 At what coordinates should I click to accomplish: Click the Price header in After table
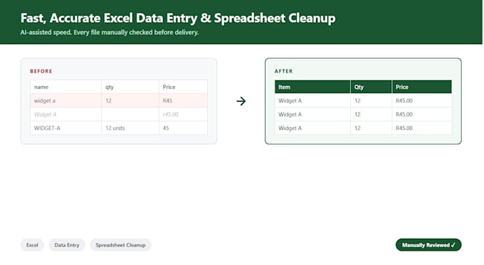(x=421, y=87)
